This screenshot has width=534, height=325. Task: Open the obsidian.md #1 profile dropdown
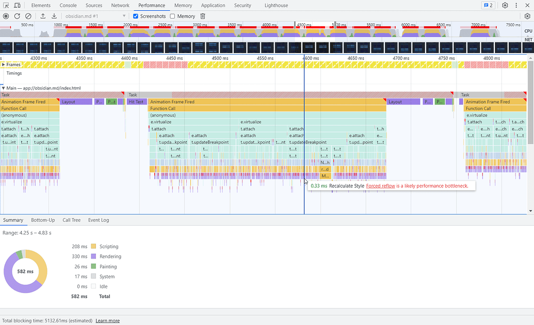click(95, 16)
